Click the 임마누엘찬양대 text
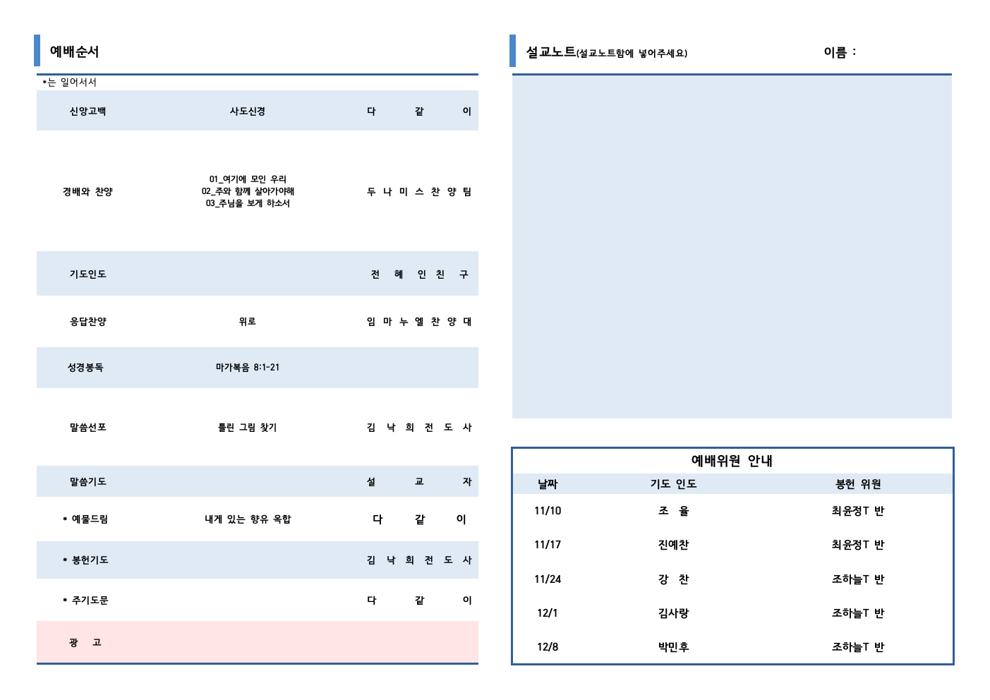 pyautogui.click(x=419, y=321)
